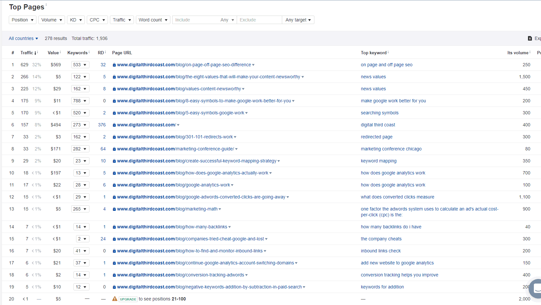Open the KD filter dropdown

point(76,20)
